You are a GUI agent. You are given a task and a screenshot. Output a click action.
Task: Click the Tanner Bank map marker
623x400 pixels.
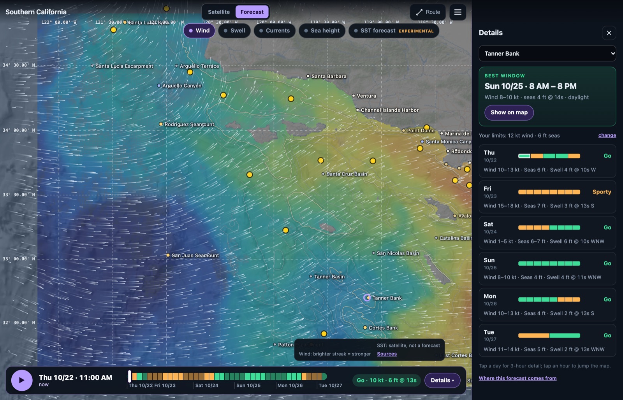point(367,298)
